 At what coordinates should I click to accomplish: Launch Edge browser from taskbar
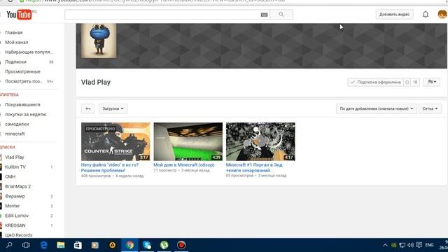tap(43, 245)
